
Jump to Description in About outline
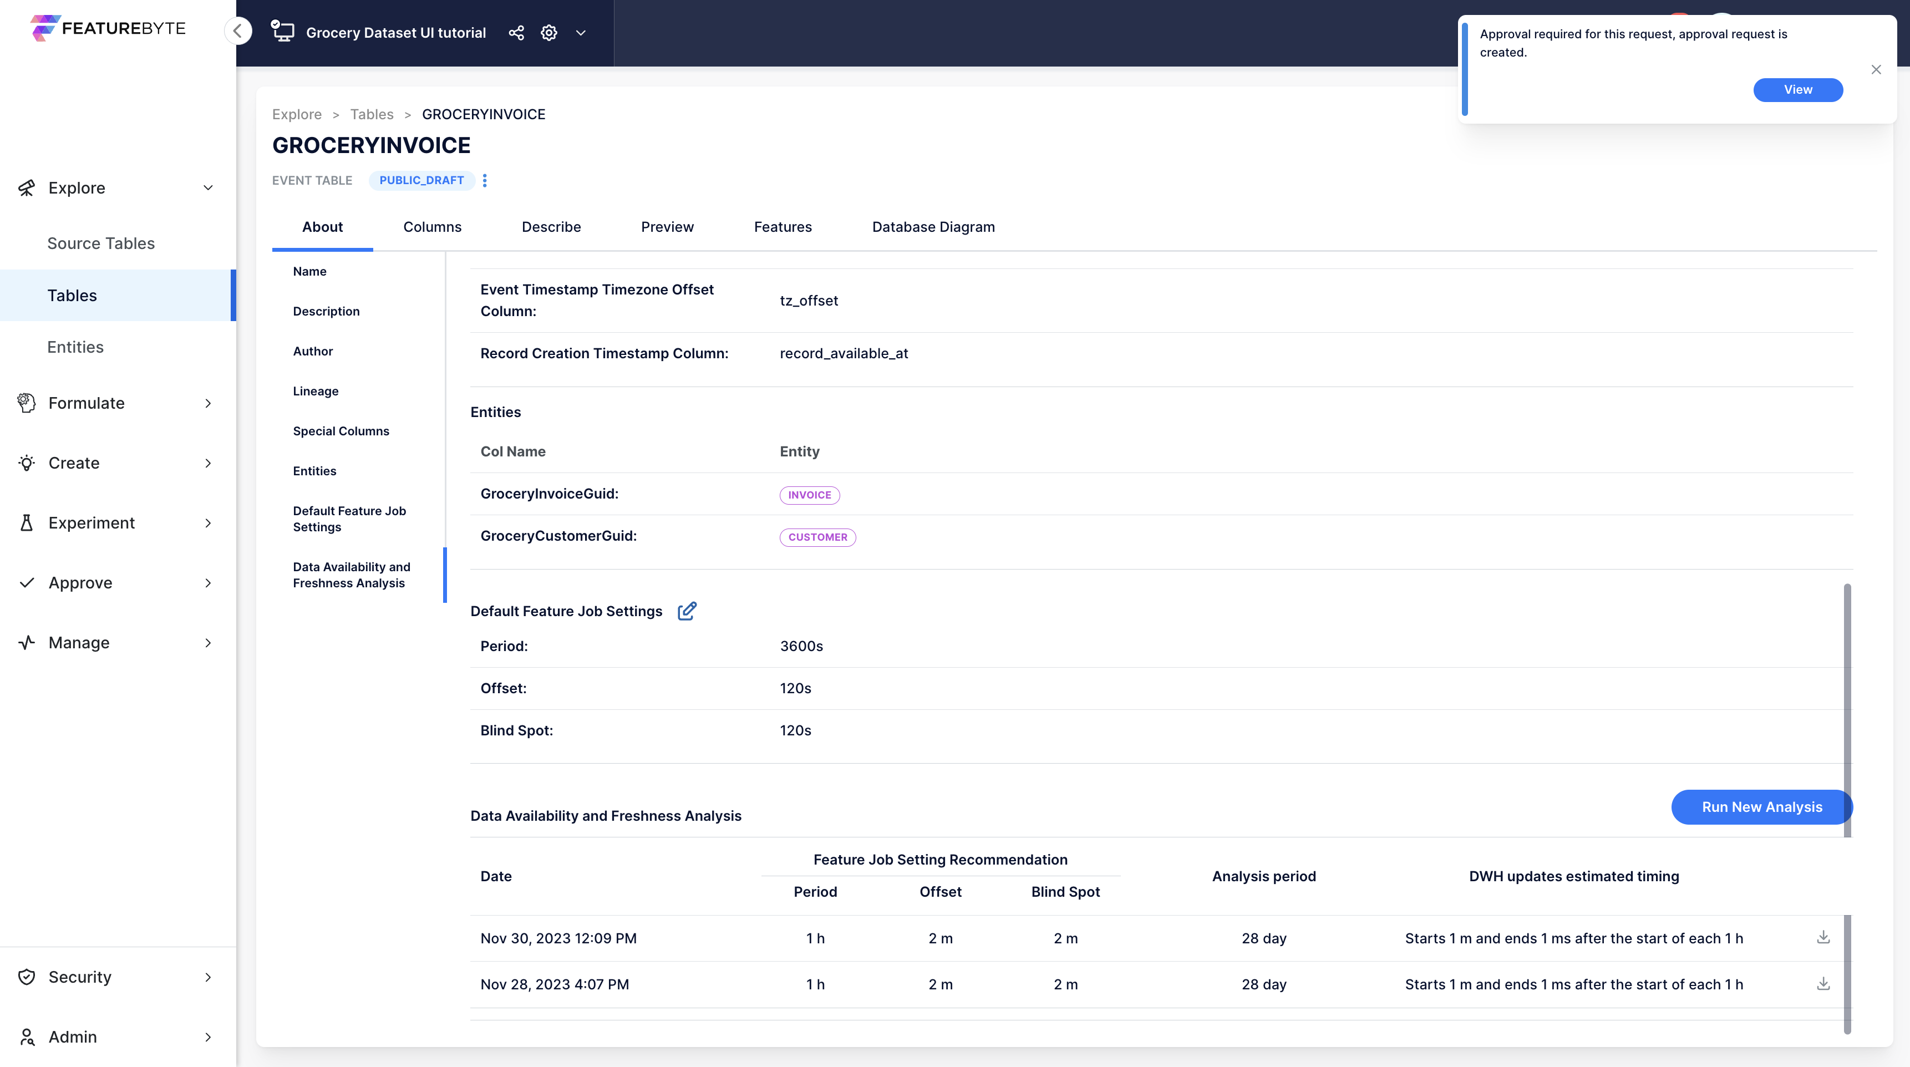326,312
